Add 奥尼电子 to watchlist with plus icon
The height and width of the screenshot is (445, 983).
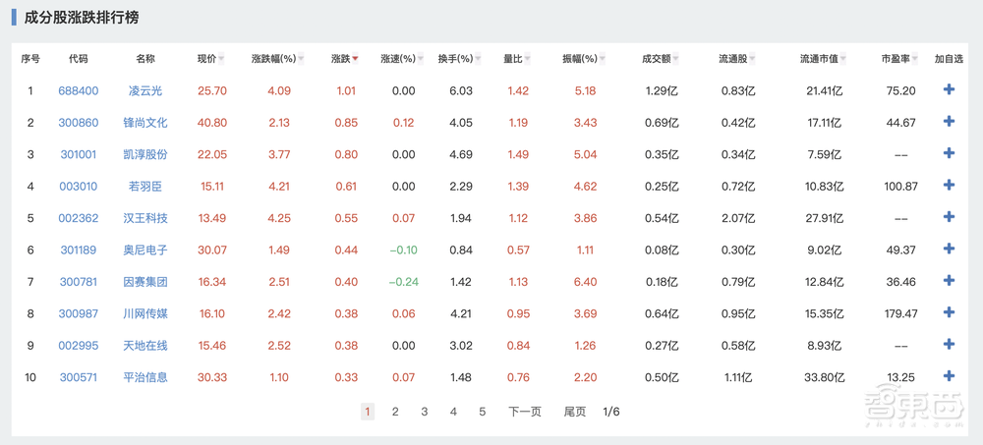(949, 249)
